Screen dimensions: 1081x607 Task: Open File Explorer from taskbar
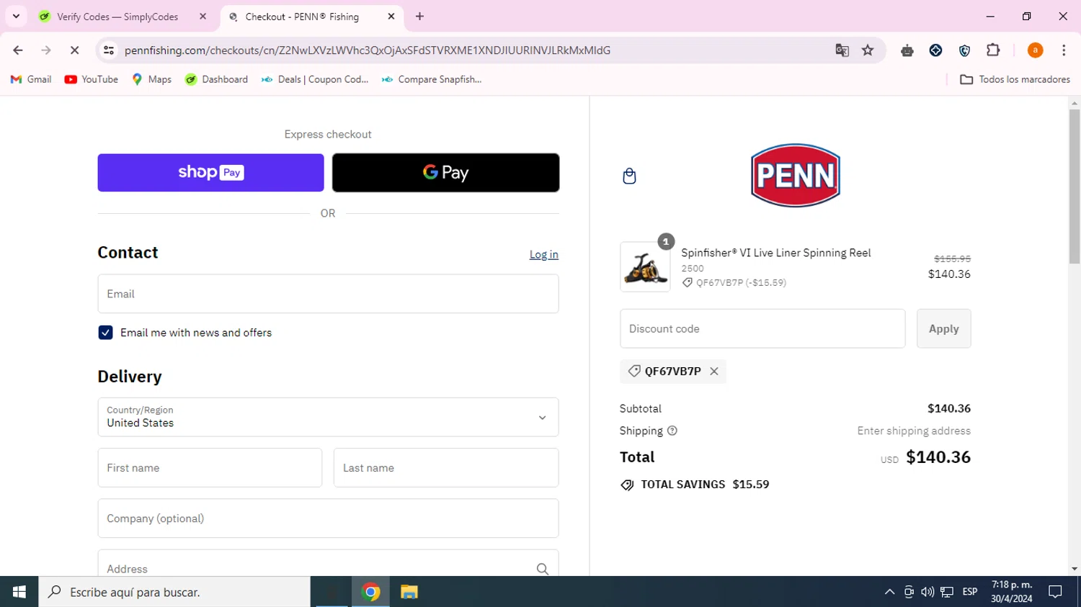409,592
